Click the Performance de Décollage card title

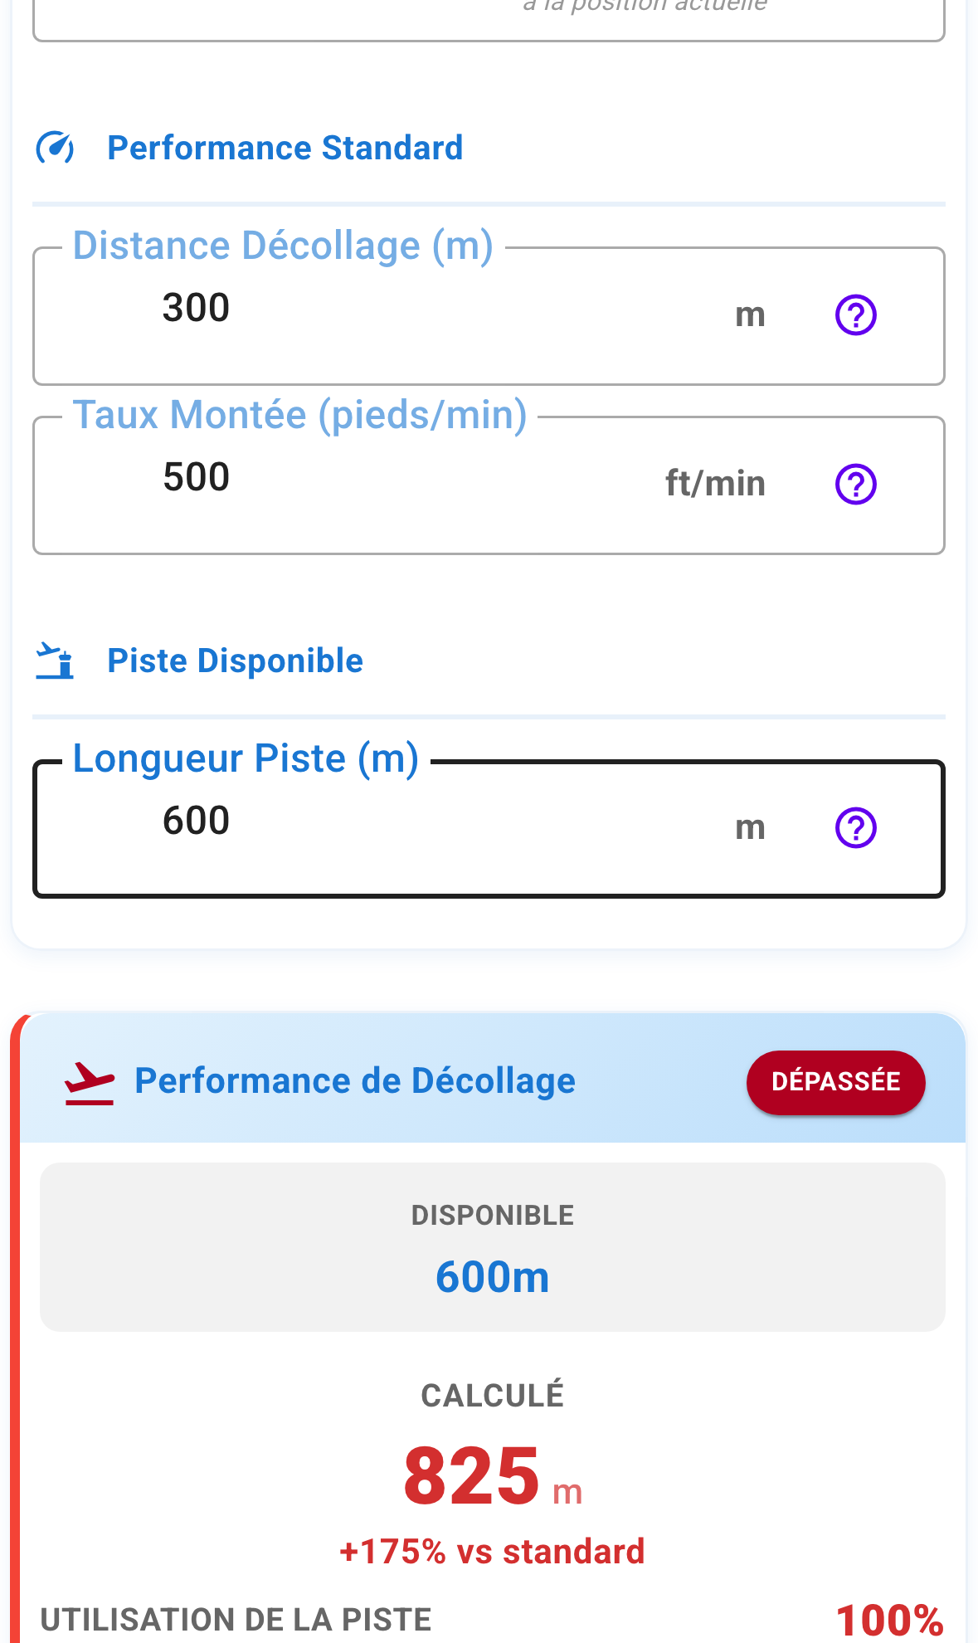(355, 1081)
